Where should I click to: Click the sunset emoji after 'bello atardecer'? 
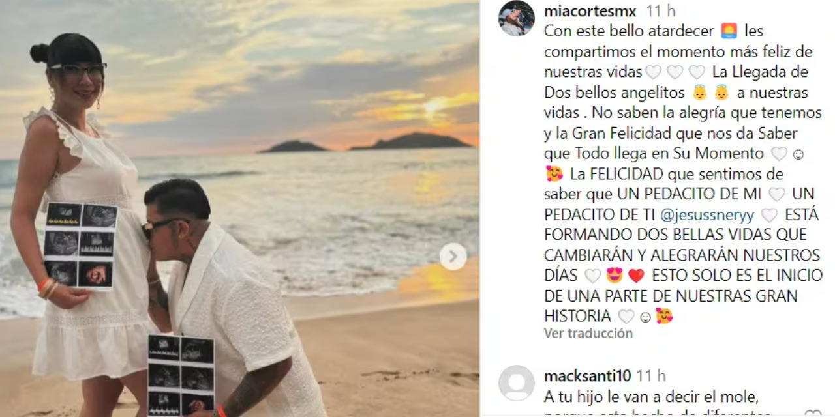pyautogui.click(x=729, y=31)
